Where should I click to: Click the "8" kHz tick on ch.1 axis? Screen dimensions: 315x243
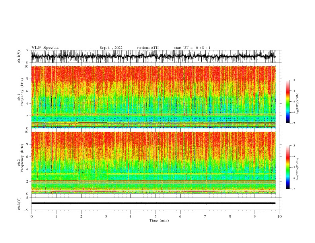click(28, 79)
